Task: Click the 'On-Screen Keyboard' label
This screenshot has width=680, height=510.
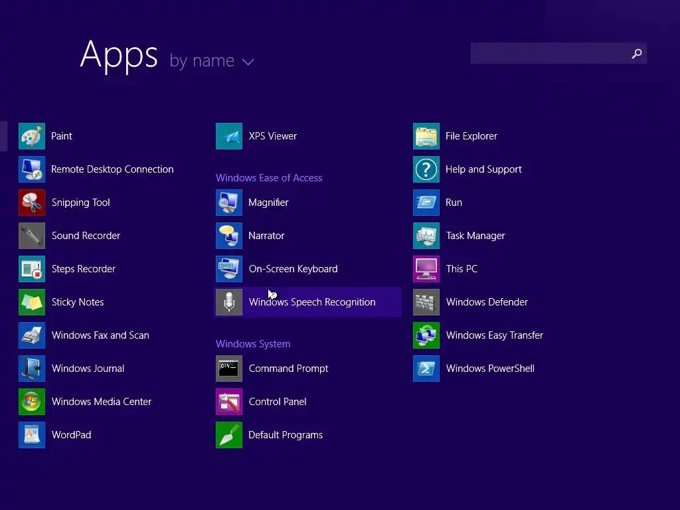Action: click(293, 269)
